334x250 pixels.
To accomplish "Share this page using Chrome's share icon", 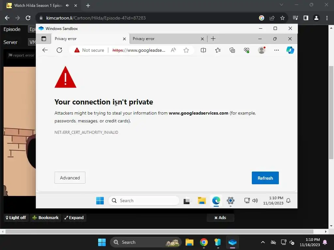I will click(x=272, y=18).
